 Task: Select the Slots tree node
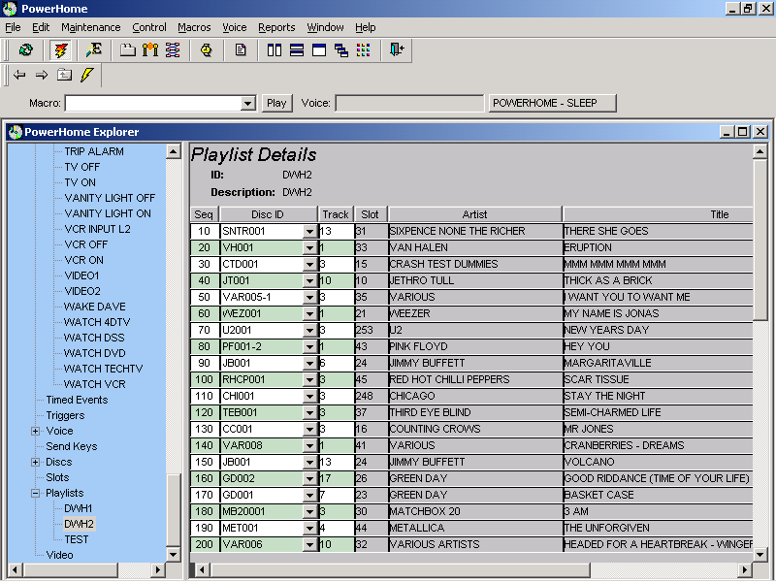[57, 477]
